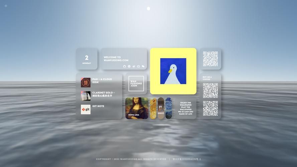Image resolution: width=297 pixels, height=167 pixels.
Task: Click the Weibo icon in welcome card
Action: (134, 66)
